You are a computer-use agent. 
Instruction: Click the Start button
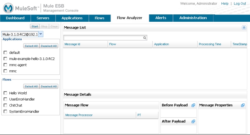[x=35, y=26]
